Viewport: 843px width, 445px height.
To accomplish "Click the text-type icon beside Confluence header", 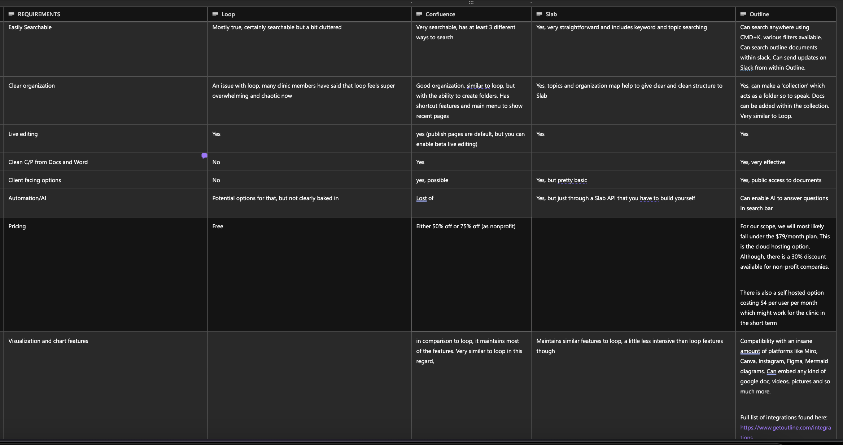I will pos(419,14).
